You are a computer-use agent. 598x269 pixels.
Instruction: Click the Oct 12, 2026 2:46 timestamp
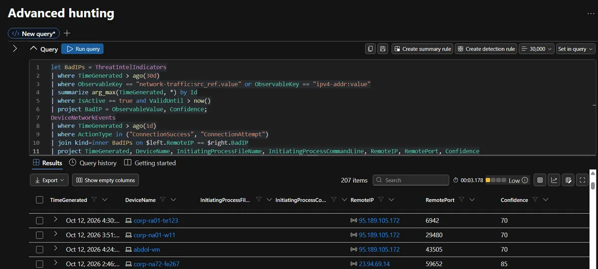[x=93, y=264]
